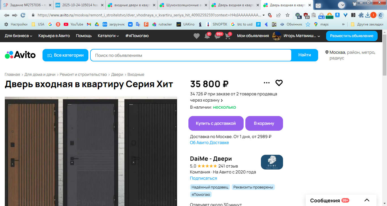The image size is (387, 206).
Task: Open three-dots menu beside the price
Action: (267, 83)
